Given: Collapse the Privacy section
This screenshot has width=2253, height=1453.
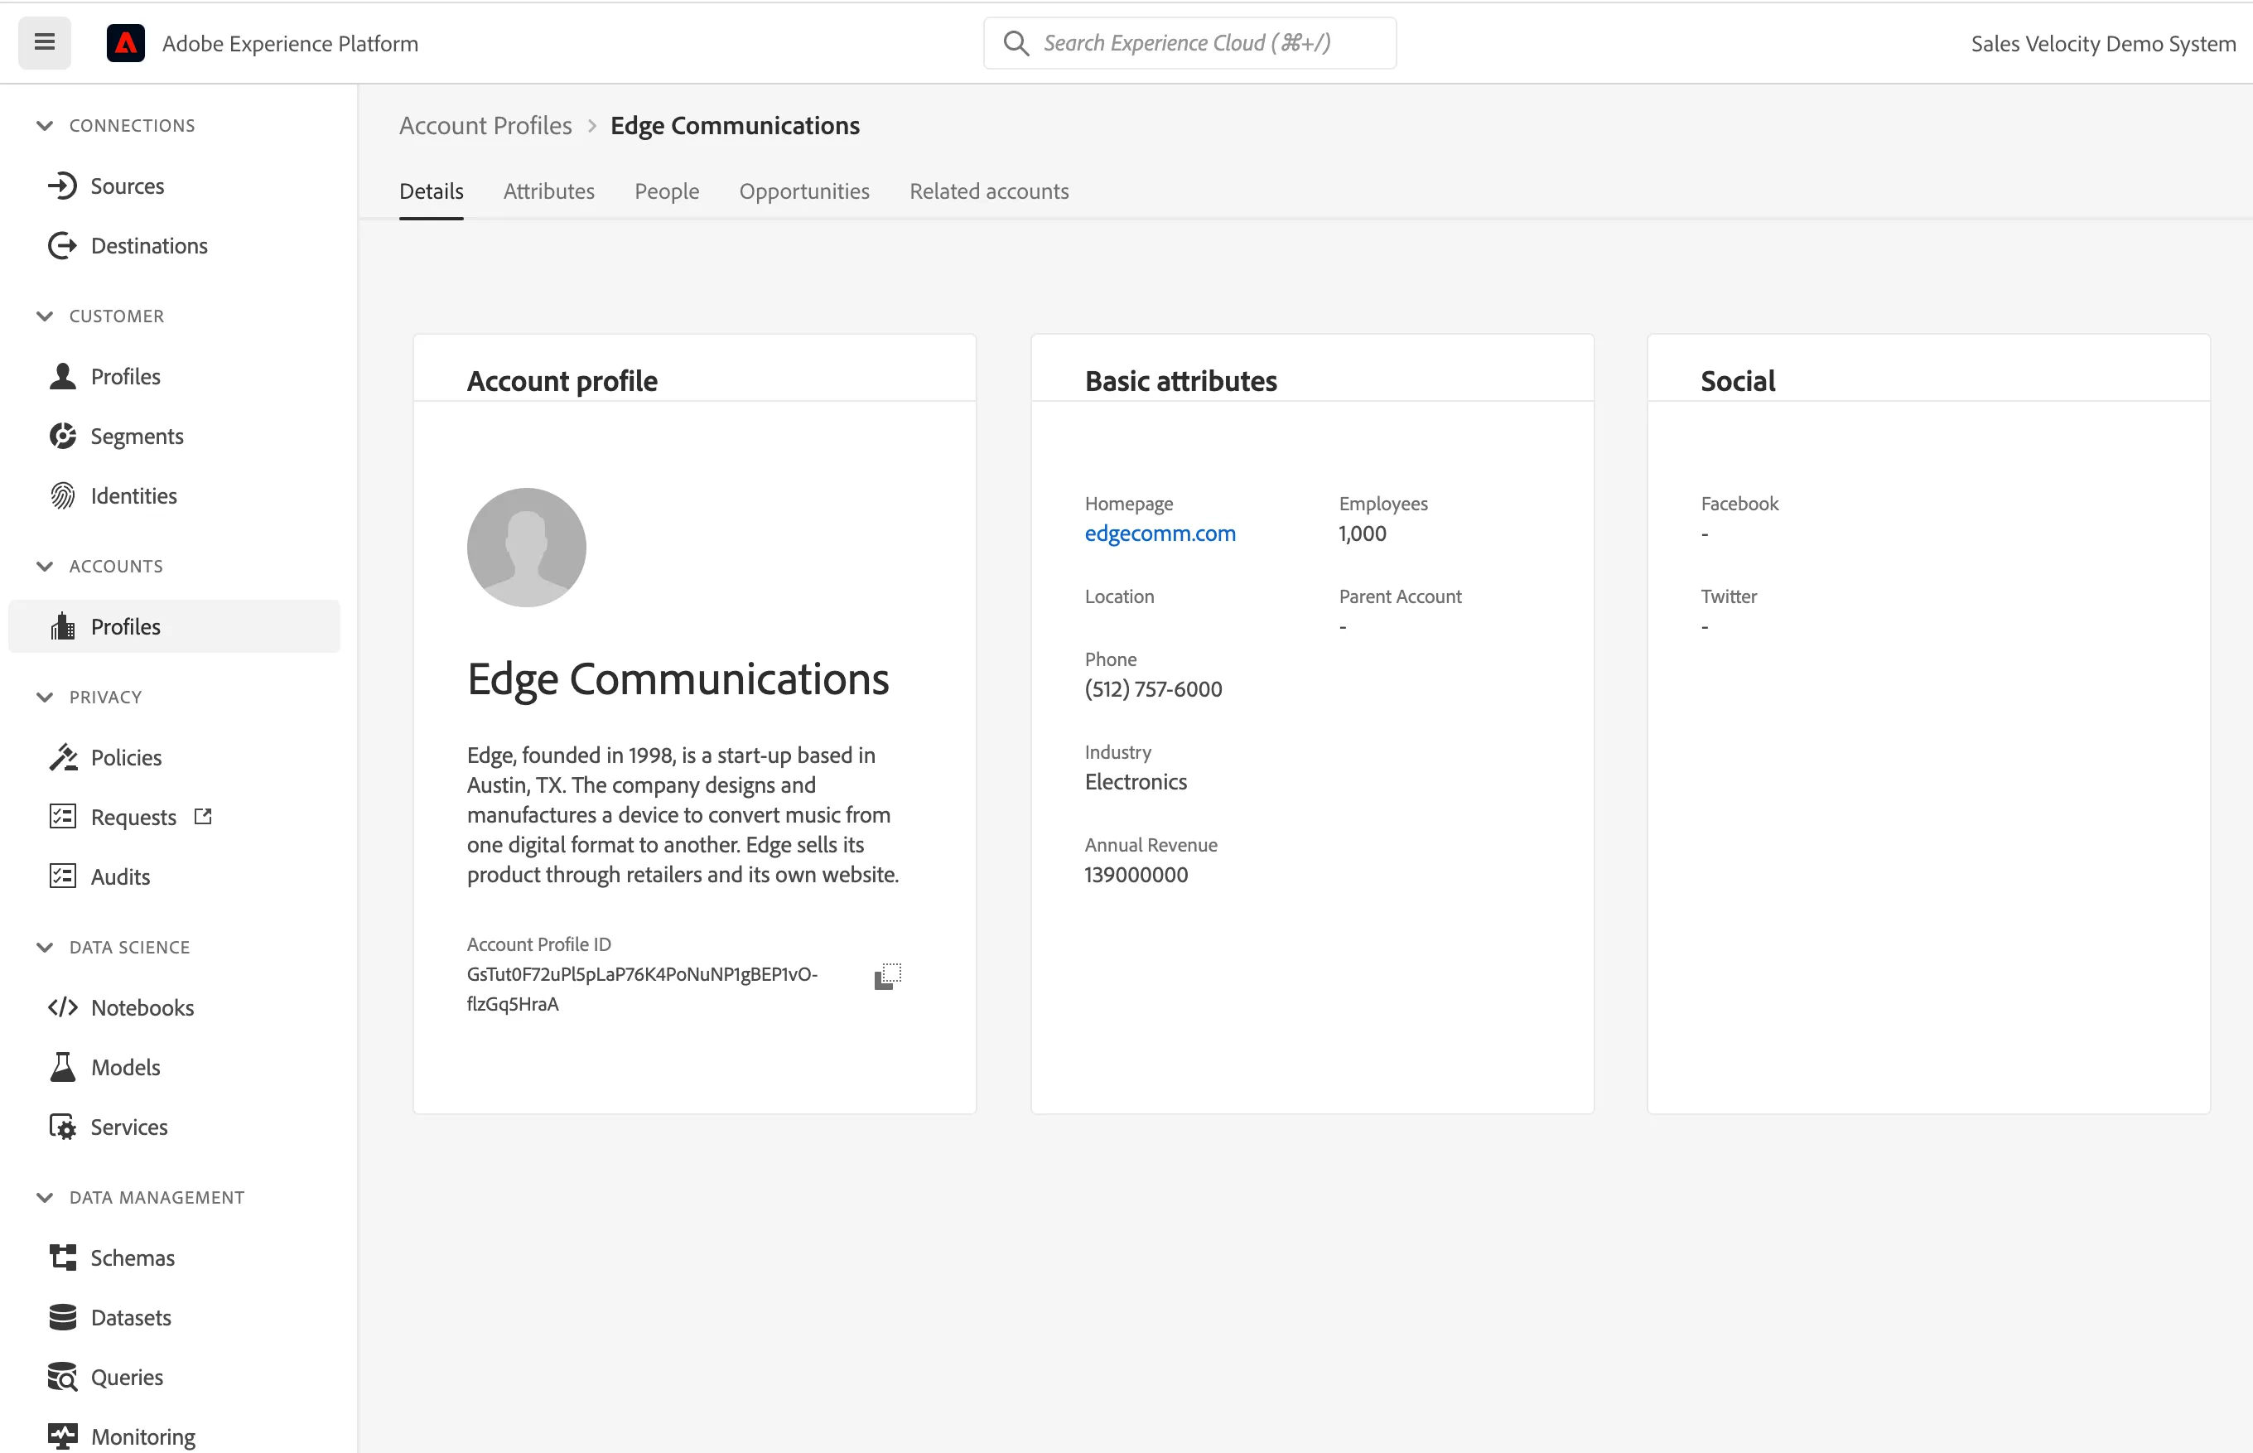Looking at the screenshot, I should coord(45,698).
